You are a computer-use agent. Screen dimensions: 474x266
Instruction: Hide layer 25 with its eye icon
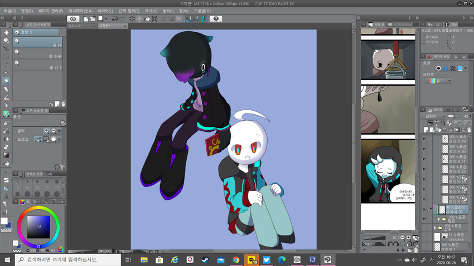click(x=424, y=199)
